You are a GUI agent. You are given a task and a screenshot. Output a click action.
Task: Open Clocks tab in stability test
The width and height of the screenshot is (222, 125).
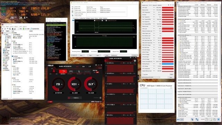pos(96,18)
